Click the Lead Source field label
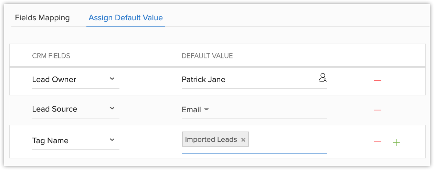Screen dimensions: 434x170 coord(55,109)
